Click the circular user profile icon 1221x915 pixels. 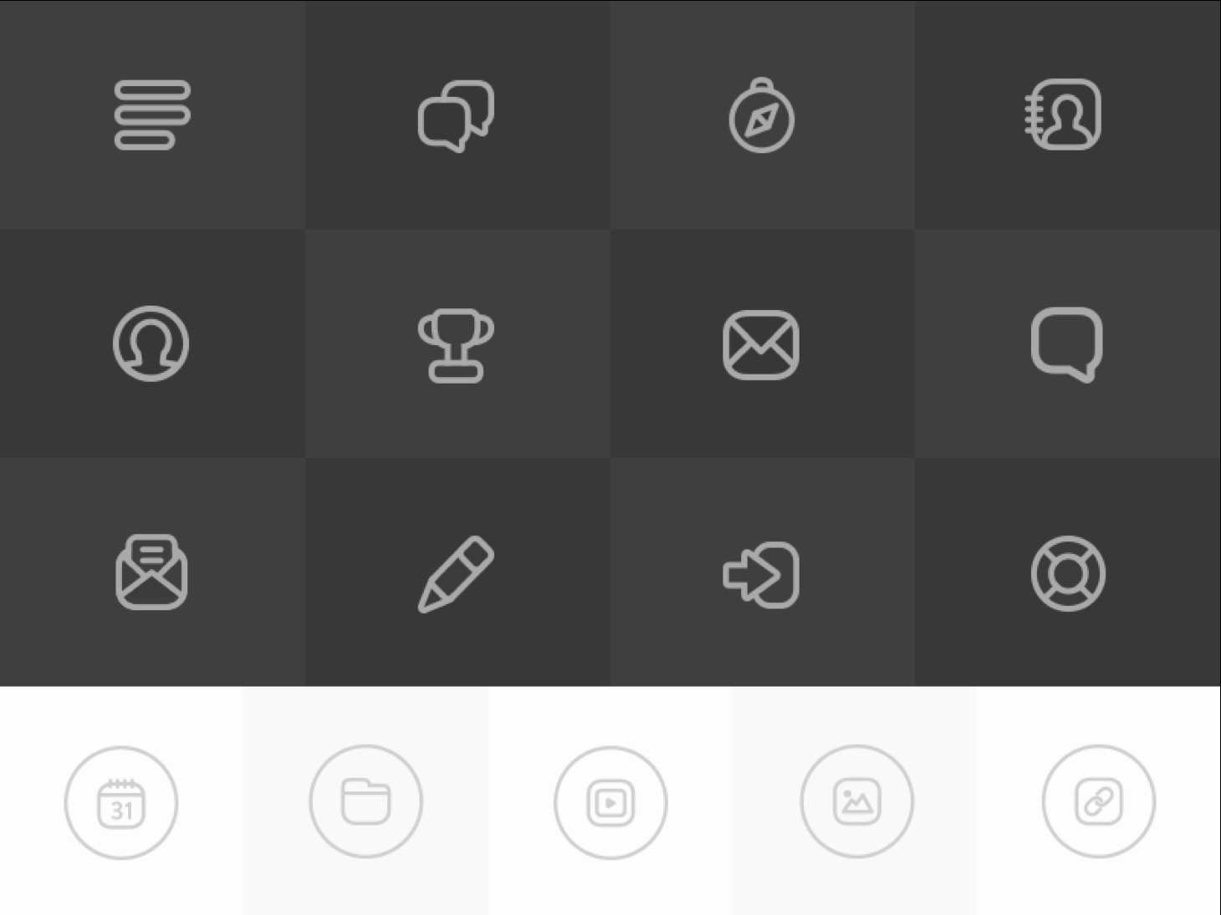click(x=151, y=343)
